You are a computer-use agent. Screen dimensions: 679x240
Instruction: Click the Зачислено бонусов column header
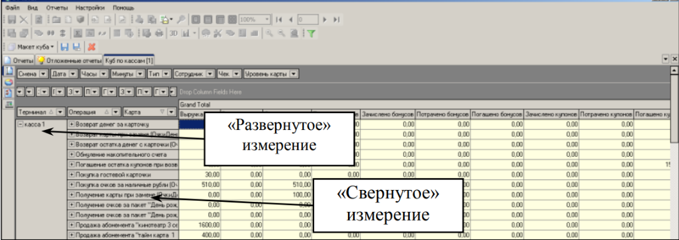[x=389, y=115]
